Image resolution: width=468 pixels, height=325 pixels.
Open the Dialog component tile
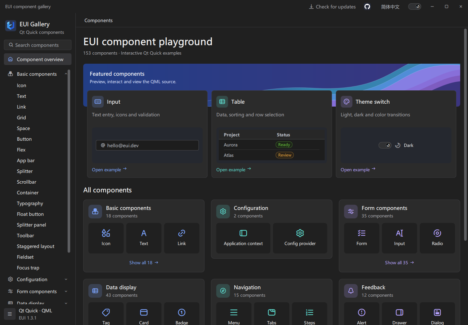tap(437, 314)
